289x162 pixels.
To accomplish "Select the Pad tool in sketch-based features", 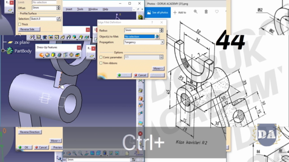I will 32,37.
